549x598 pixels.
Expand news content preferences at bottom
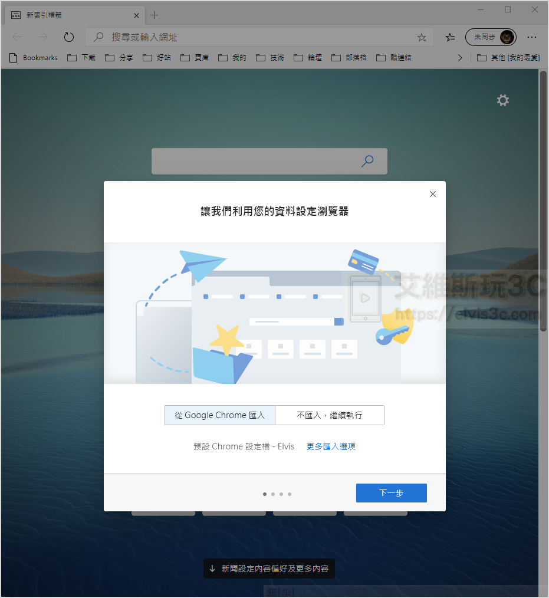269,569
